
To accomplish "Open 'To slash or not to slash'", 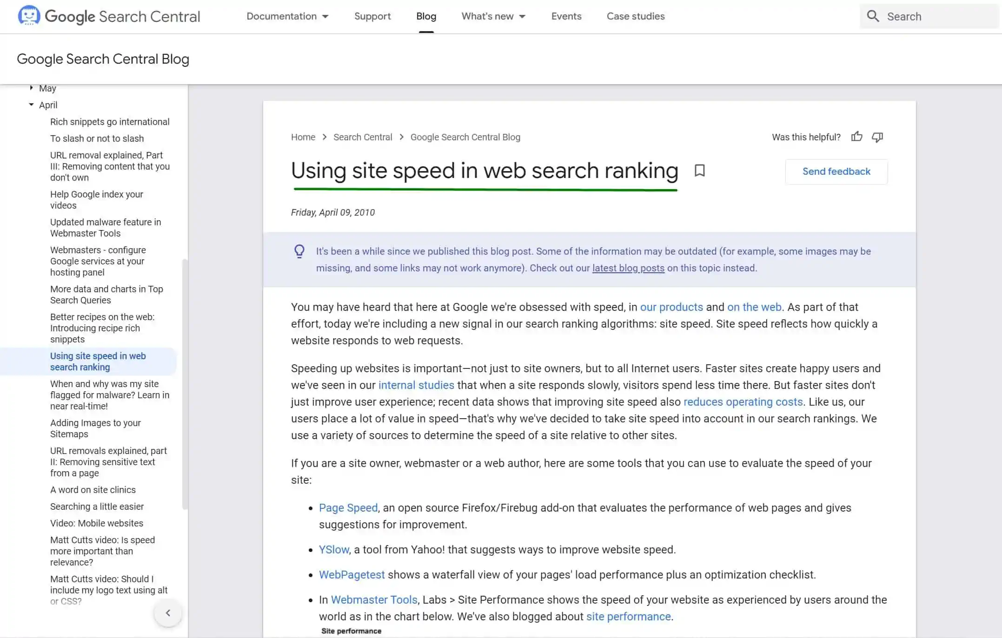I will [x=97, y=138].
